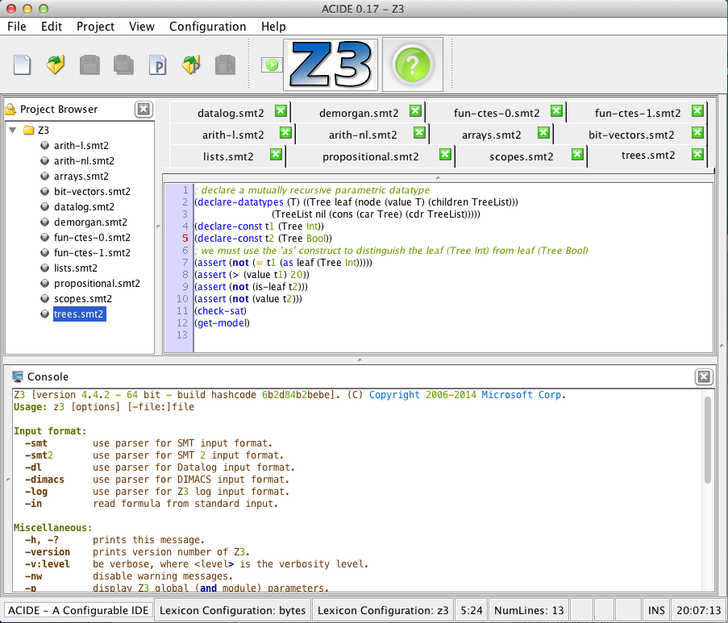The height and width of the screenshot is (623, 728).
Task: Open a file using the yellow folder icon
Action: (56, 65)
